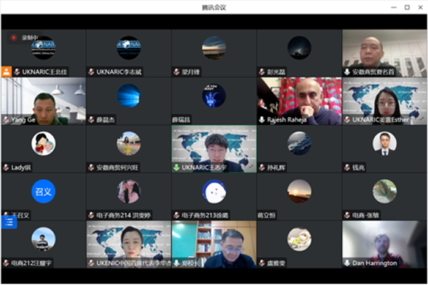Click microphone icon beside Rajesh Raheja's name
The width and height of the screenshot is (428, 285).
(262, 120)
